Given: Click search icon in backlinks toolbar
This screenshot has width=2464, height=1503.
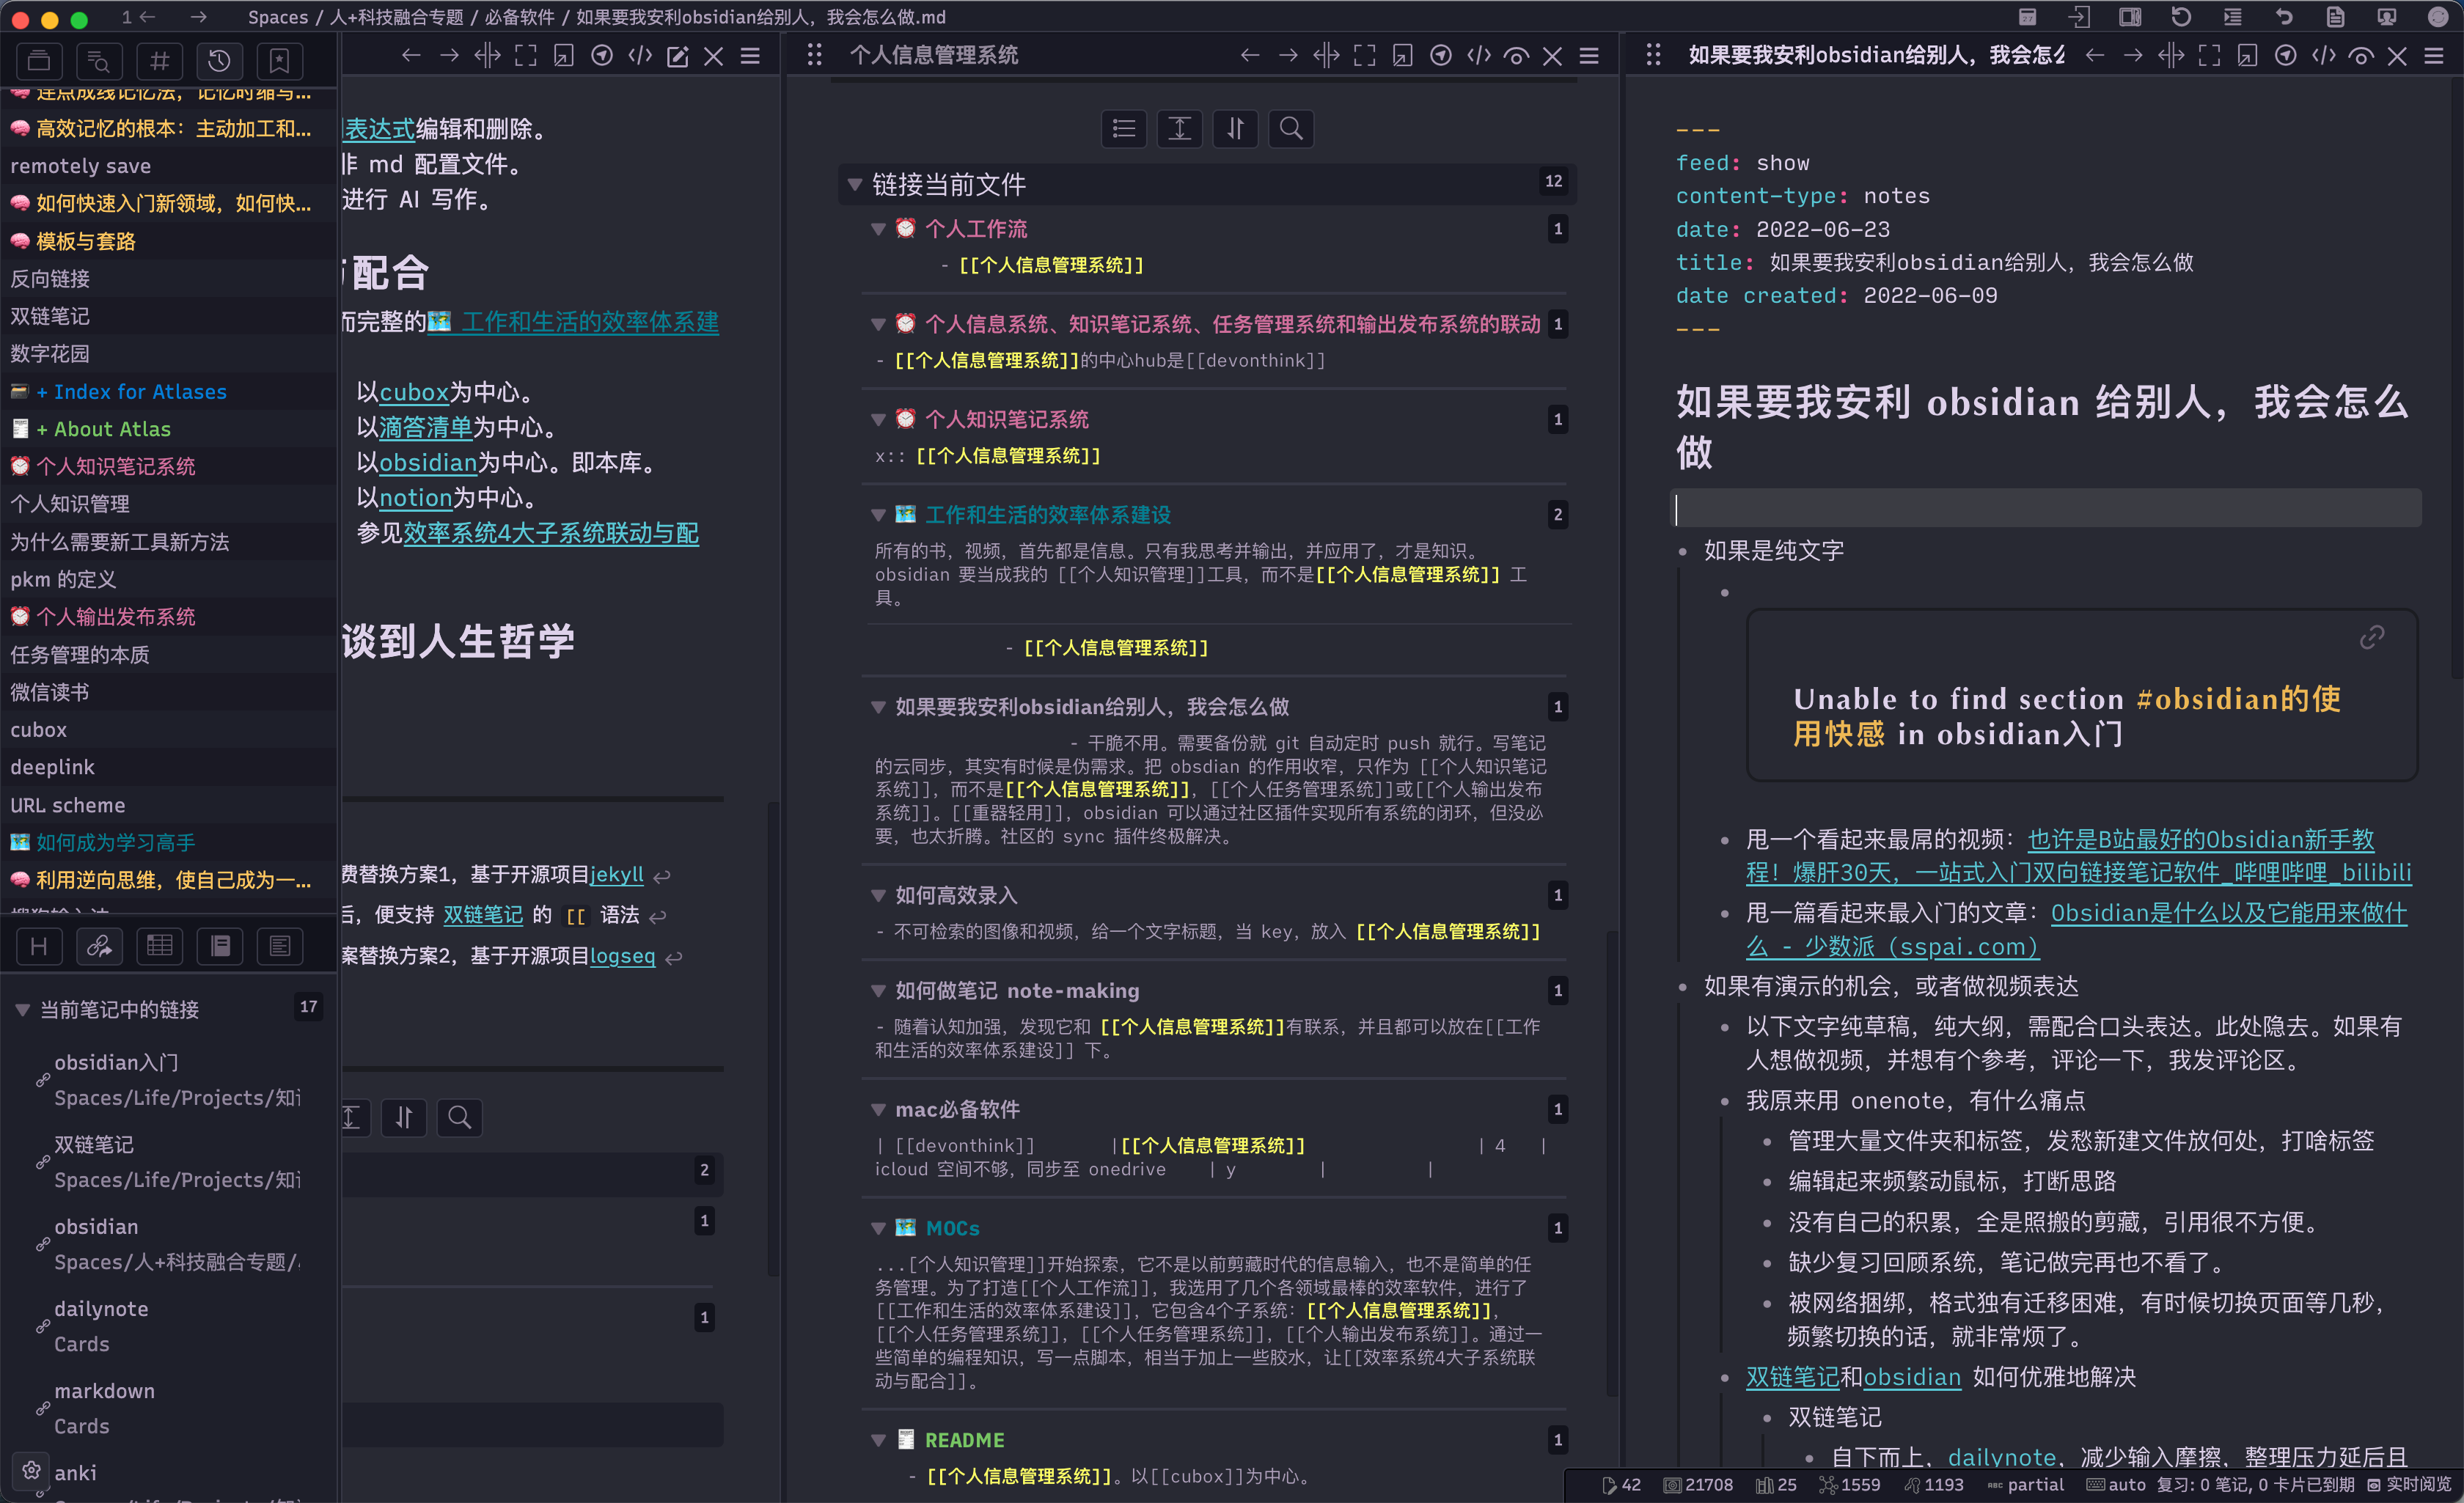Looking at the screenshot, I should [1291, 129].
